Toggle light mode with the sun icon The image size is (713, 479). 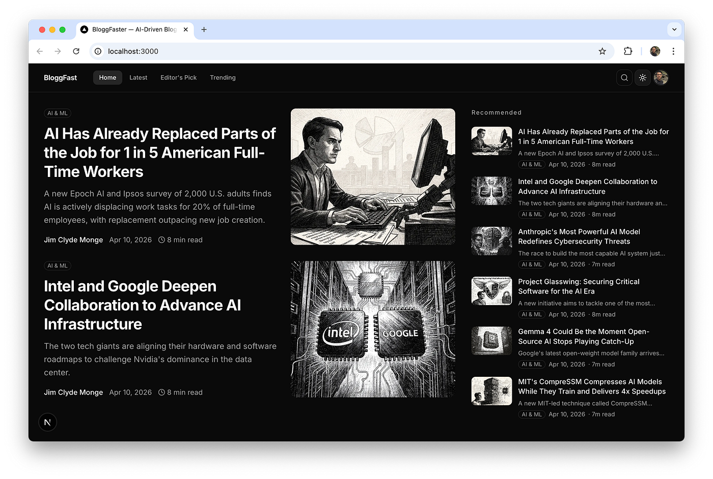[642, 77]
